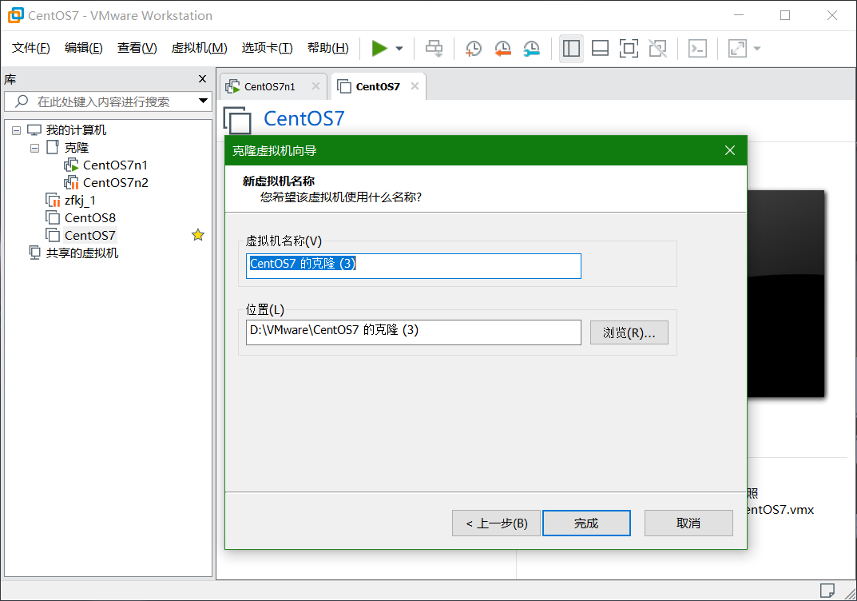Select CentOS7n1 in the library tree

[x=115, y=165]
